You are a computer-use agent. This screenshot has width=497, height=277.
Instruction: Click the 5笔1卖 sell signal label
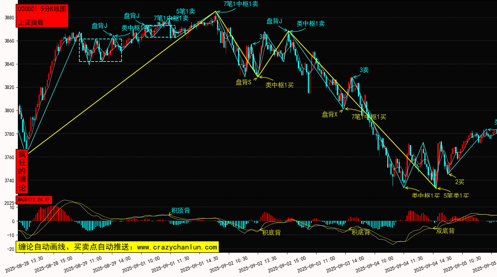(x=185, y=11)
